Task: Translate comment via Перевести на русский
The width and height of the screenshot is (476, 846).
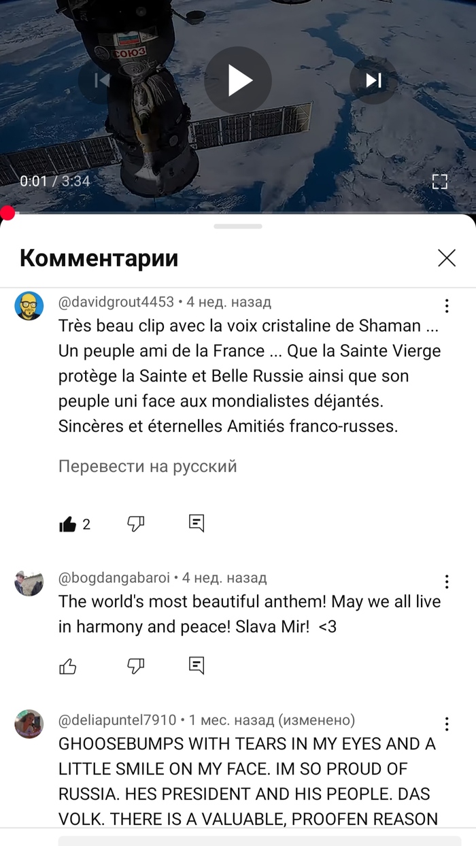Action: click(148, 467)
